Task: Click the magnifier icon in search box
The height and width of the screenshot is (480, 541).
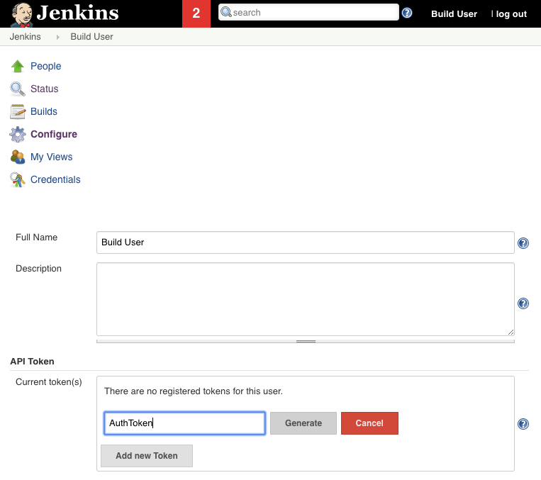Action: click(x=226, y=12)
